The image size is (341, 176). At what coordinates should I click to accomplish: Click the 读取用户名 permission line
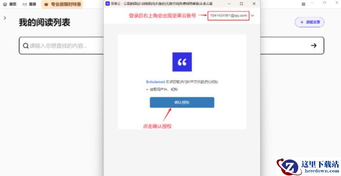(164, 89)
